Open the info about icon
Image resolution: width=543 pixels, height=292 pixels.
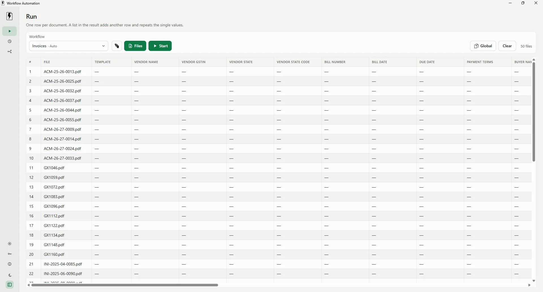pos(10,264)
